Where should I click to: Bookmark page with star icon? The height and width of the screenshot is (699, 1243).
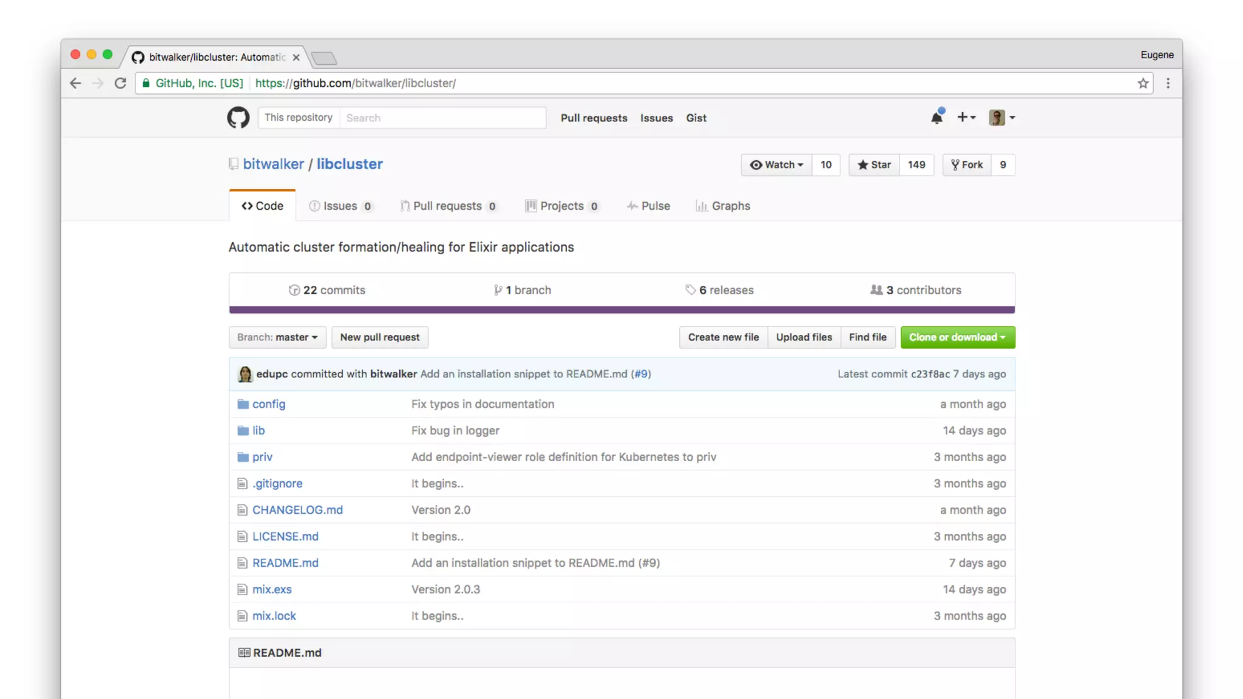coord(1143,83)
